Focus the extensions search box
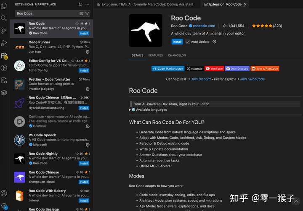The width and height of the screenshot is (303, 211). coord(47,13)
